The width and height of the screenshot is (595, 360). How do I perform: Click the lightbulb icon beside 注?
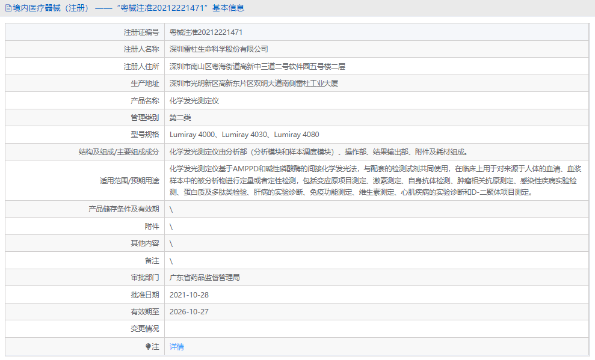point(149,346)
